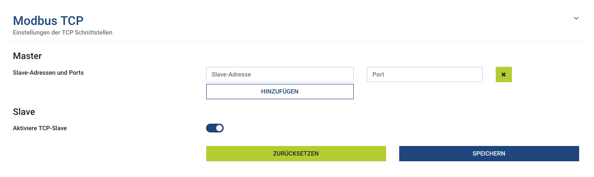Viewport: 594px width, 177px height.
Task: Click the Modbus TCP heading
Action: pos(48,20)
